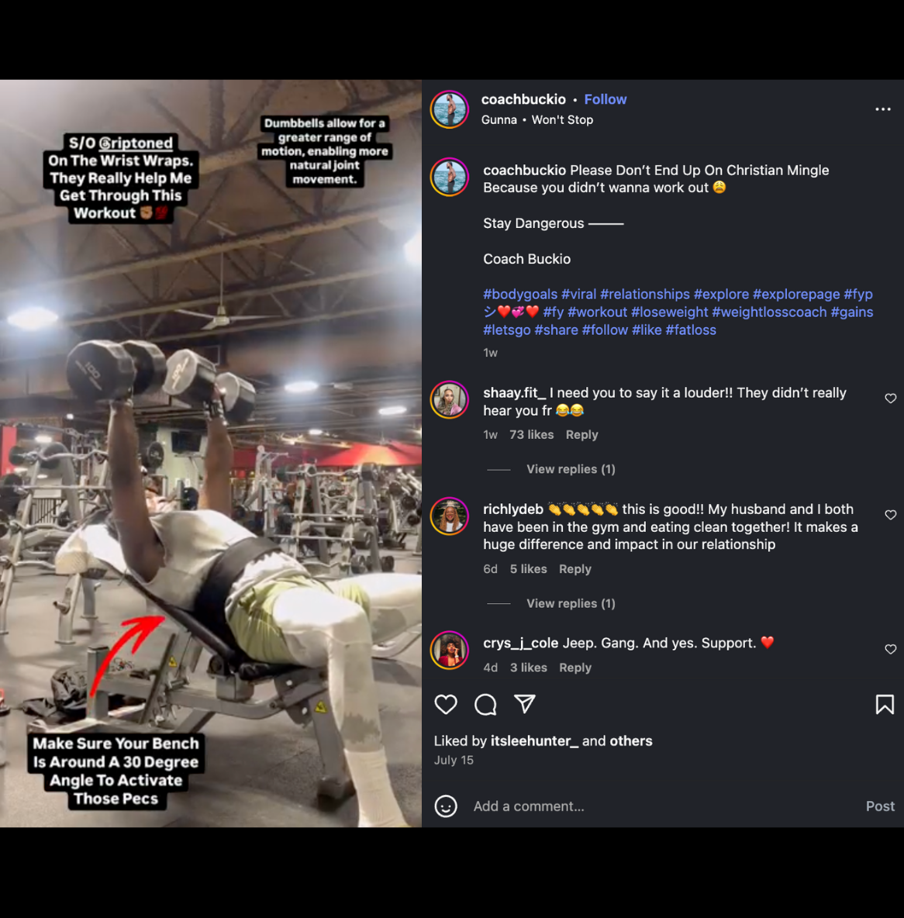904x918 pixels.
Task: Reply to crys_j_cole's comment
Action: (575, 668)
